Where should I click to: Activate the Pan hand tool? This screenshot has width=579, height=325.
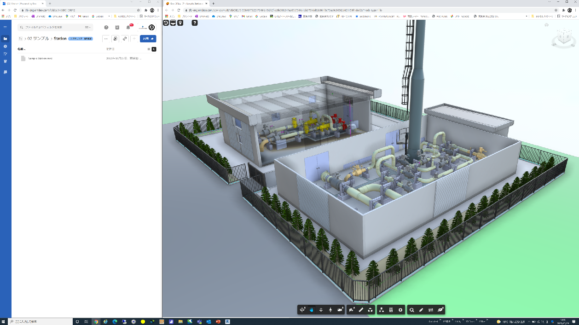[x=312, y=310]
